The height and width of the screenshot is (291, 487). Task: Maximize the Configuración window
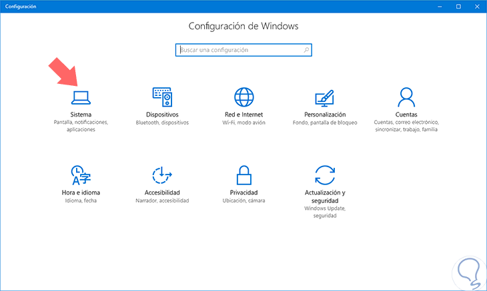point(458,6)
